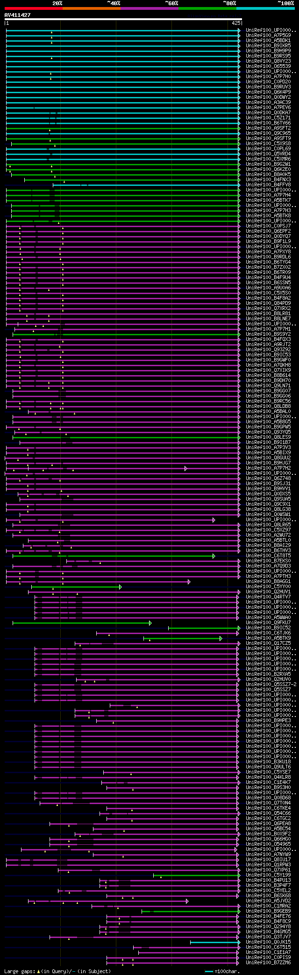Select the UniRef100_Q9C965 label

pos(268,133)
